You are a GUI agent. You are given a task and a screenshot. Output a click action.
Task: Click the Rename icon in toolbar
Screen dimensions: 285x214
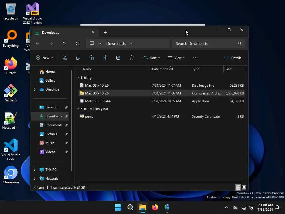point(105,58)
